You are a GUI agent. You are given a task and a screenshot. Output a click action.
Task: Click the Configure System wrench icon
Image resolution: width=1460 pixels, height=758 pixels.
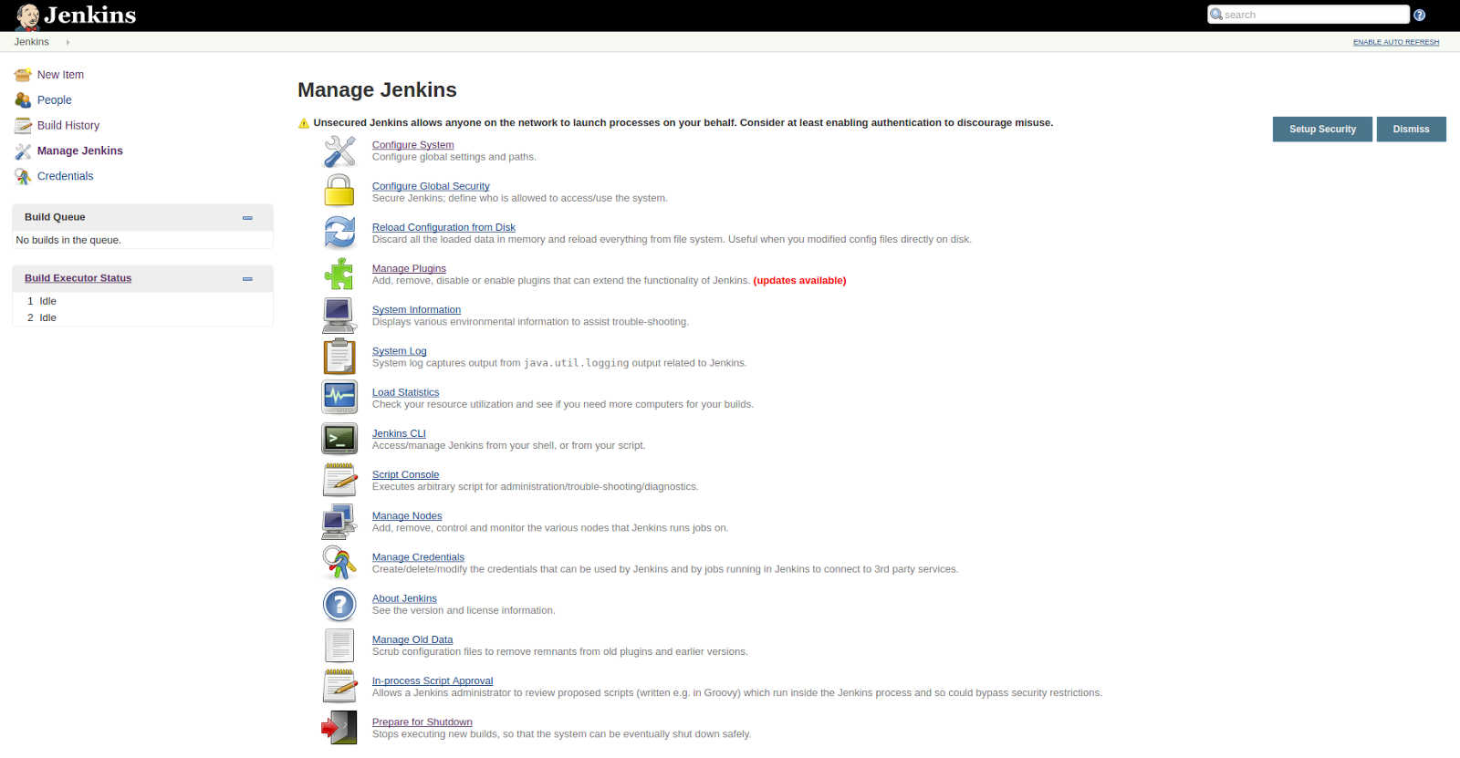pos(339,151)
